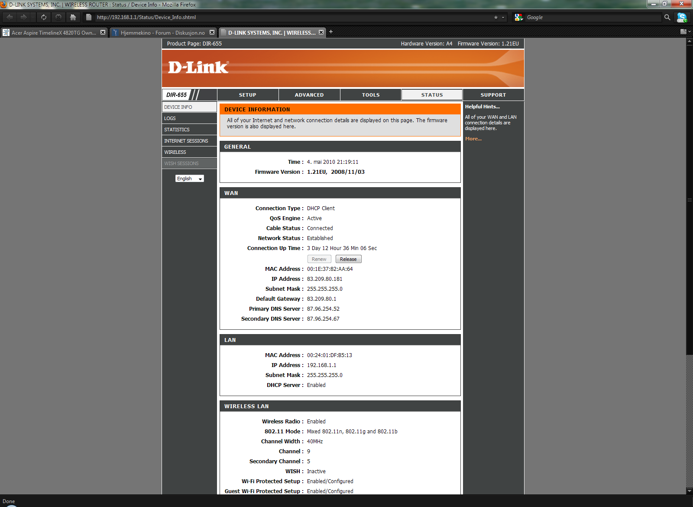Open the English language dropdown

tap(189, 179)
